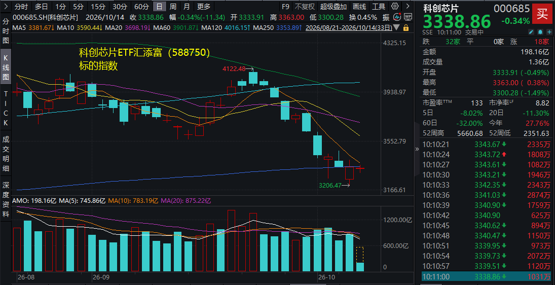Toggle the orange date-range lock icon
Viewport: 555px width, 285px height.
[406, 27]
